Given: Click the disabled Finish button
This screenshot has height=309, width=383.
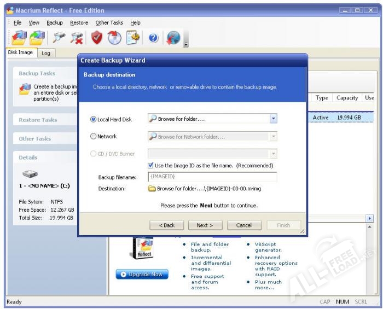Looking at the screenshot, I should (x=283, y=225).
